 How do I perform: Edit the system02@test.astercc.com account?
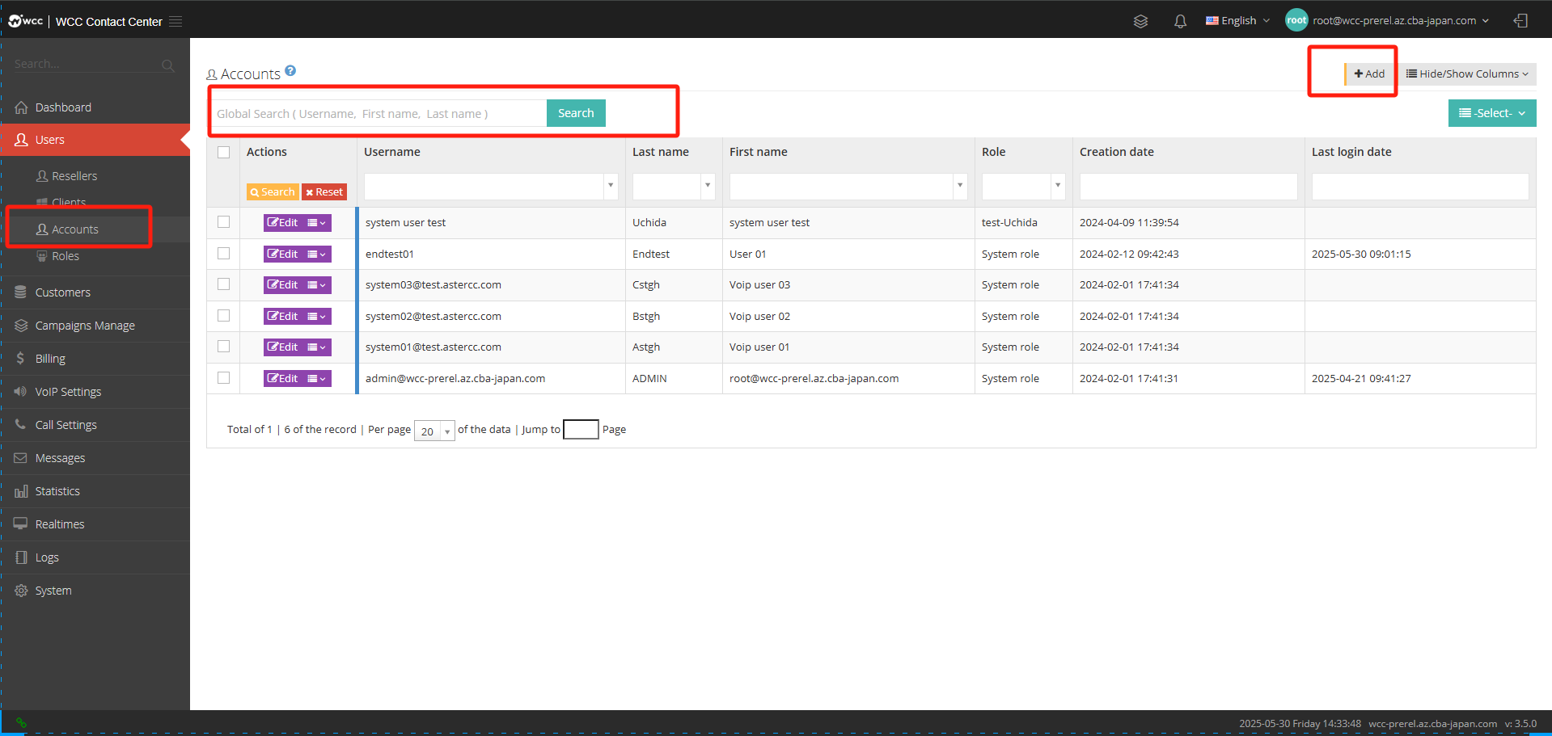[283, 316]
